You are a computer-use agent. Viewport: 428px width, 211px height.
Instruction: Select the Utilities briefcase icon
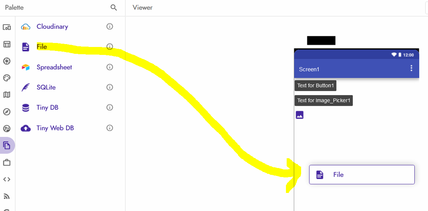7,163
